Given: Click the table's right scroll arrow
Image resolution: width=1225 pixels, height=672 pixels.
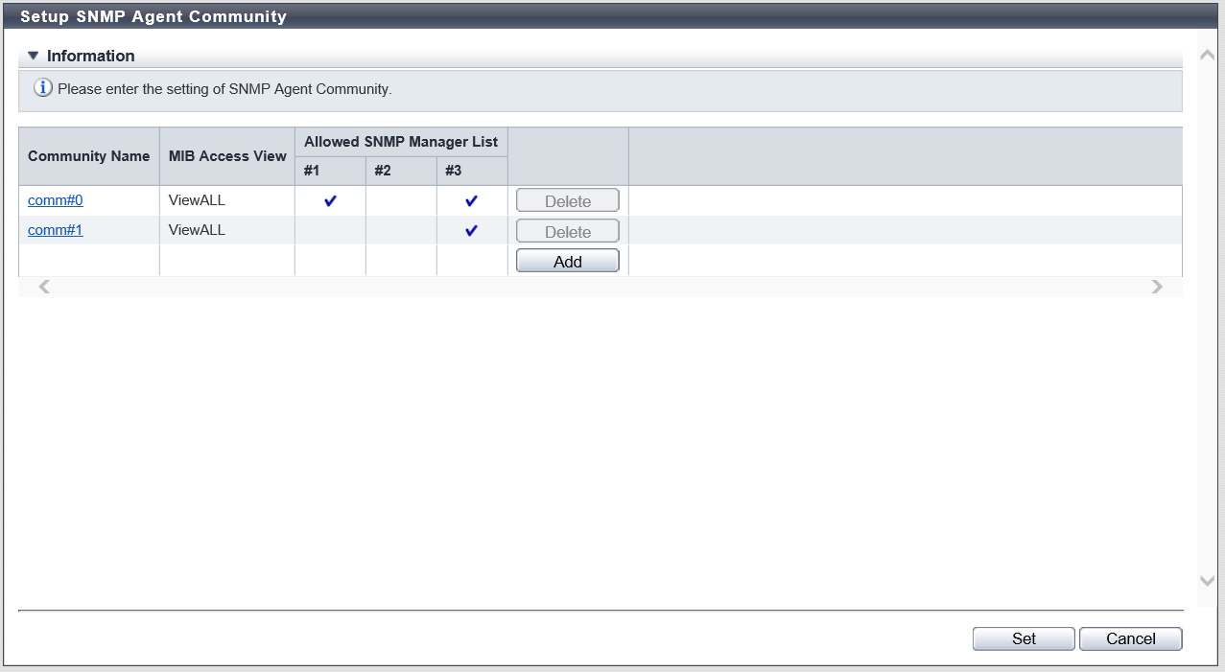Looking at the screenshot, I should (1157, 287).
